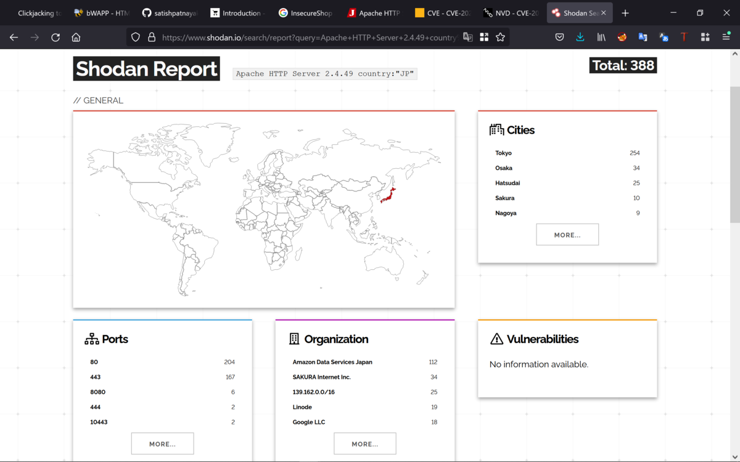
Task: Click the padlock site info icon
Action: click(x=151, y=38)
